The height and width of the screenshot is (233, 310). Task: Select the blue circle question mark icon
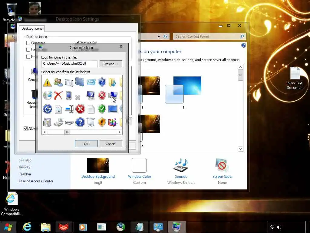click(80, 122)
